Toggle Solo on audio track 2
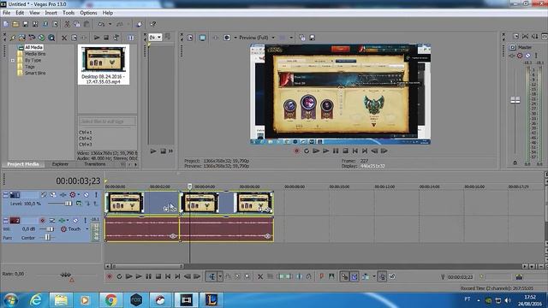Screen dimensions: 548x308 click(x=85, y=221)
